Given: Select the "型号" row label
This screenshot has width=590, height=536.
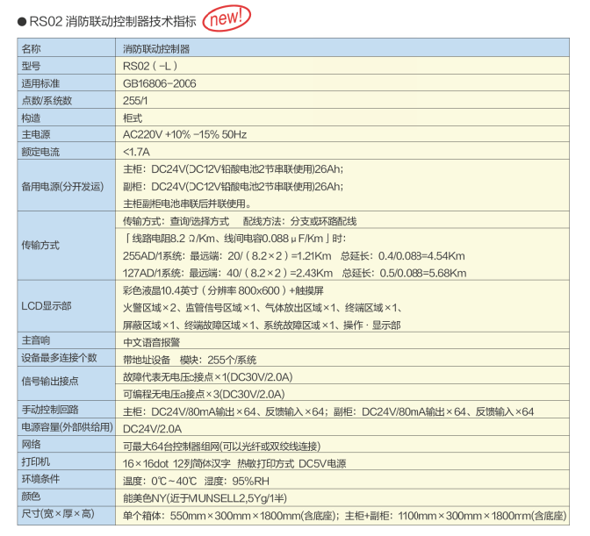Looking at the screenshot, I should coord(32,66).
